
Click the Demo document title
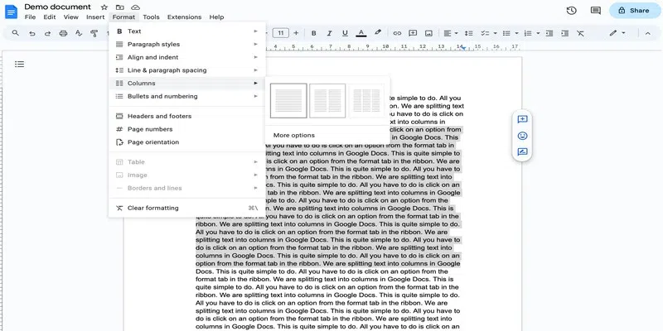(x=57, y=7)
